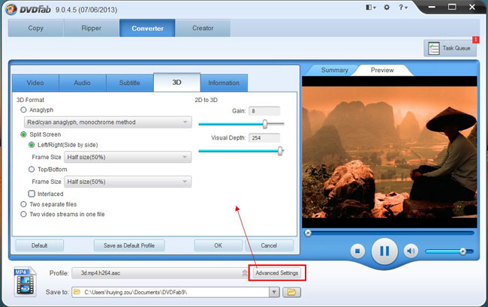Browse output folder with folder button
The height and width of the screenshot is (307, 488).
click(x=291, y=292)
